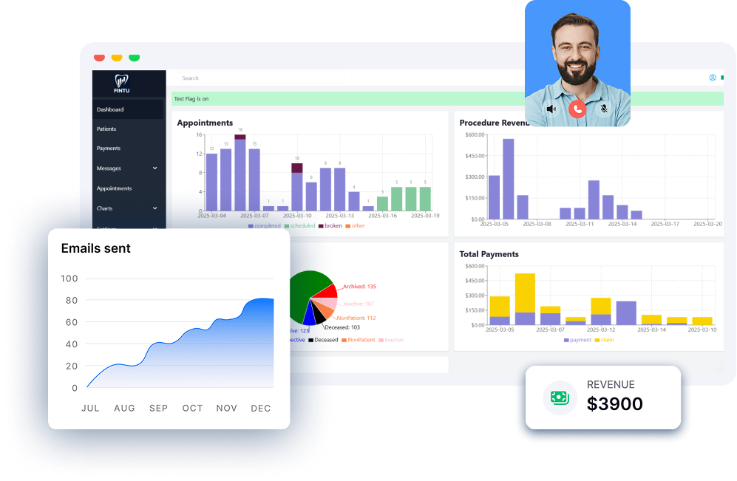The height and width of the screenshot is (481, 737).
Task: Toggle the claim legend entry
Action: coord(605,340)
